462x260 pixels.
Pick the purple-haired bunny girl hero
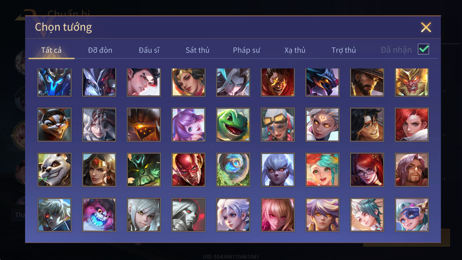[188, 125]
